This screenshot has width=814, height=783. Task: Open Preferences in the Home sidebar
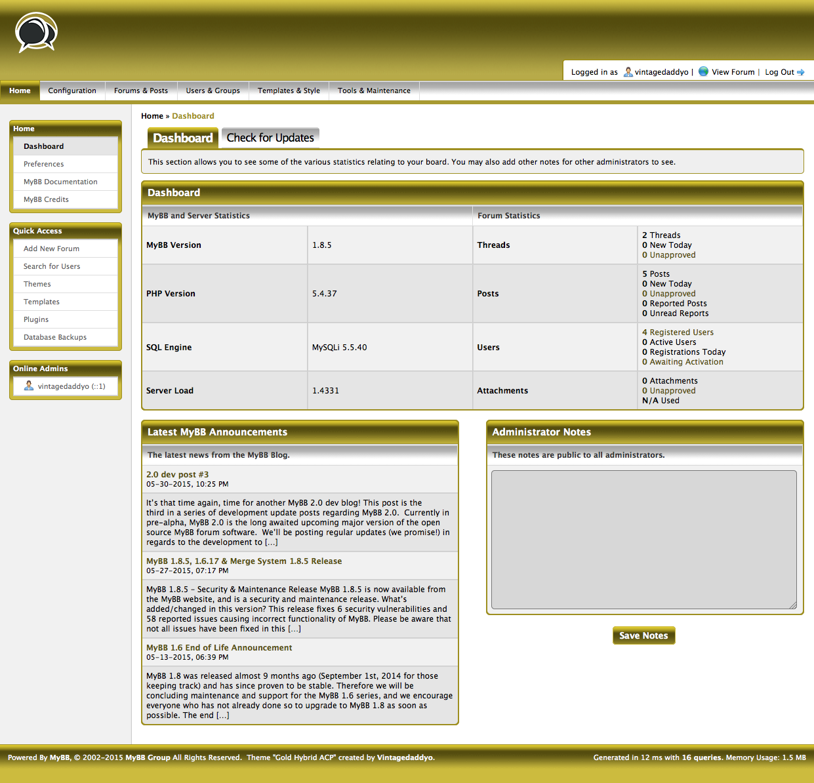[44, 164]
